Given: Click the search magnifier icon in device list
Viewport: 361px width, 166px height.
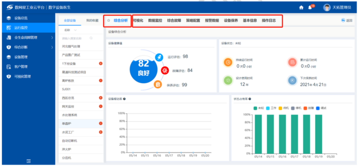Looking at the screenshot, I should (91, 38).
